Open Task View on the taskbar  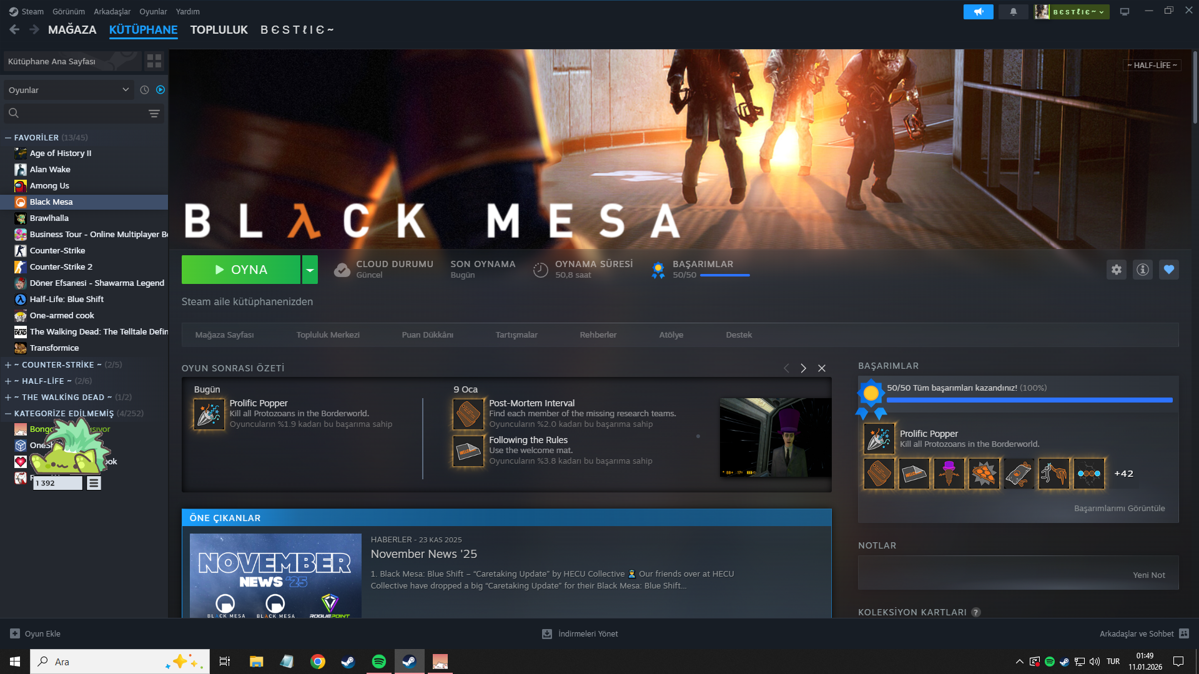coord(225,662)
